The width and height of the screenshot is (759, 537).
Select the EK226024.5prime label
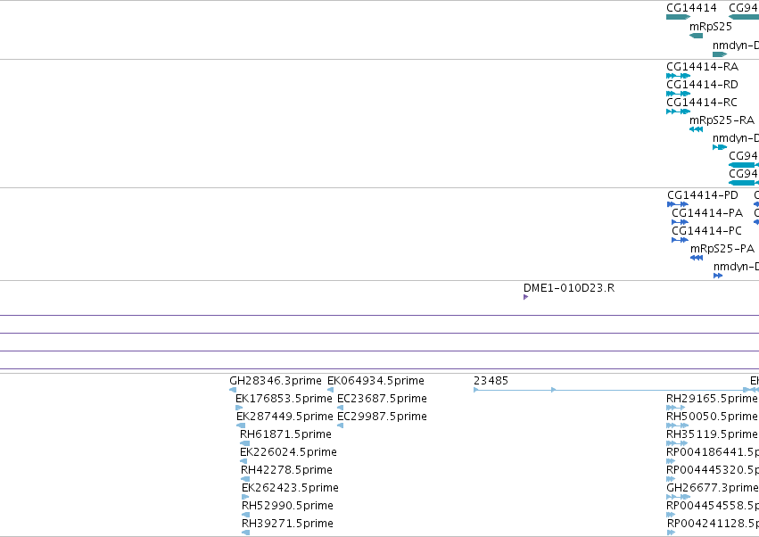pyautogui.click(x=288, y=451)
